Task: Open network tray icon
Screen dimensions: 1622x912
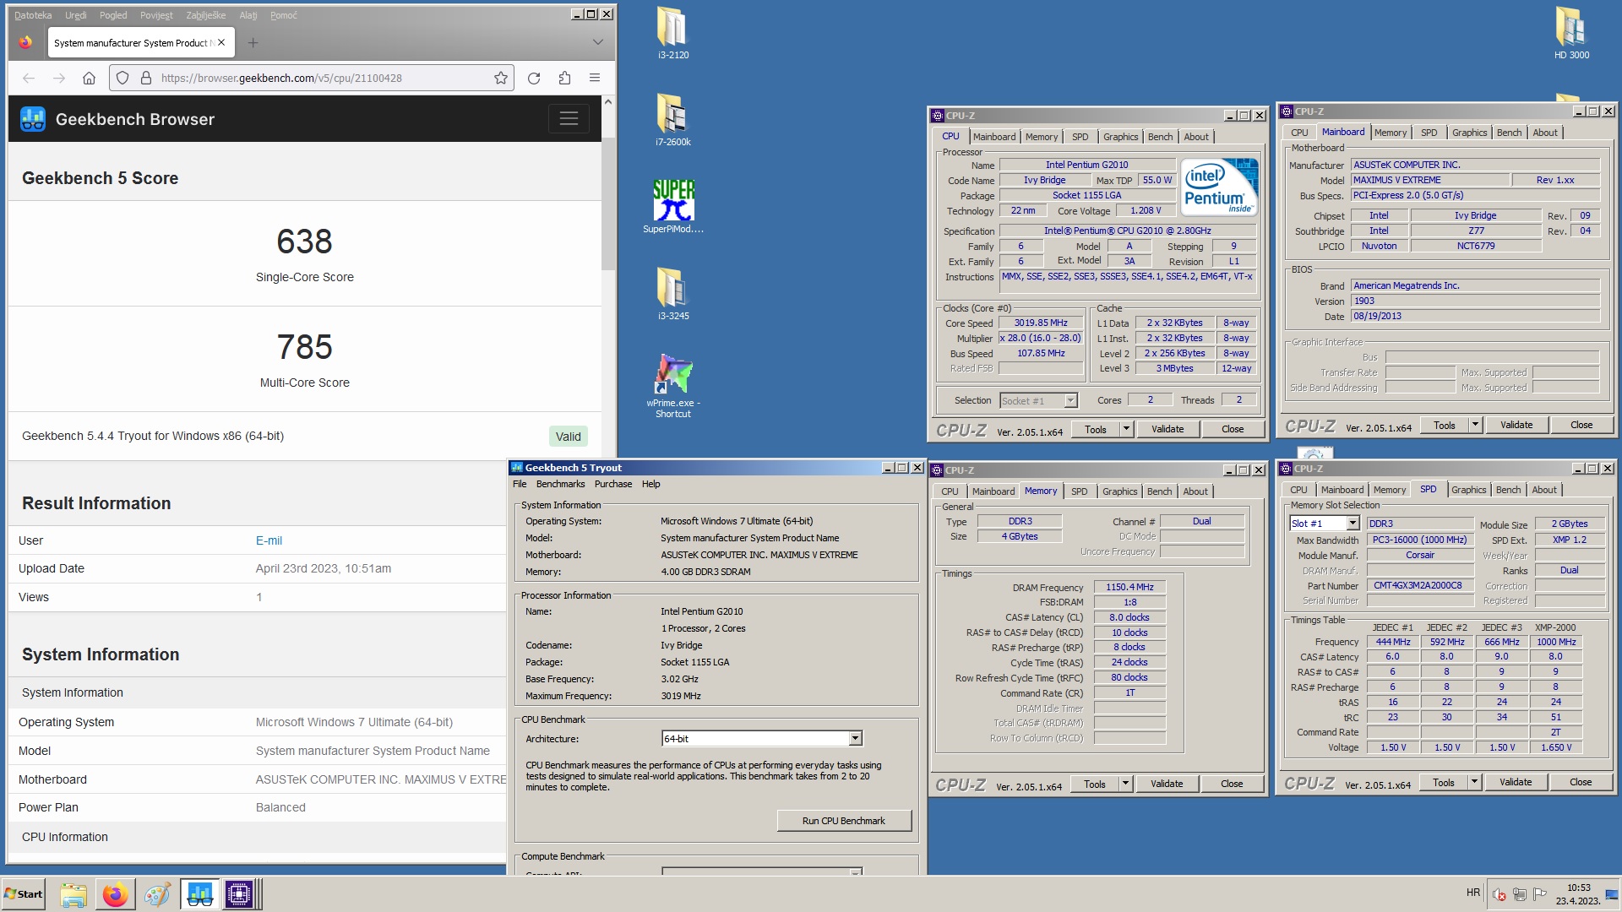Action: pyautogui.click(x=1519, y=894)
